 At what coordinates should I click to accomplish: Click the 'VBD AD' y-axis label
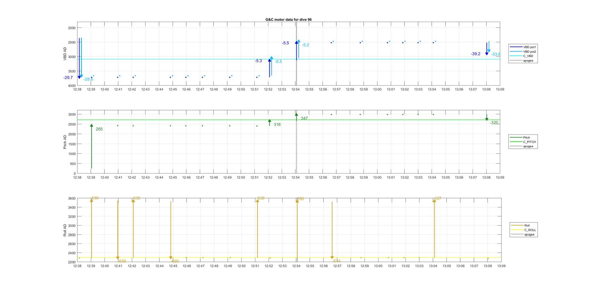tap(65, 54)
